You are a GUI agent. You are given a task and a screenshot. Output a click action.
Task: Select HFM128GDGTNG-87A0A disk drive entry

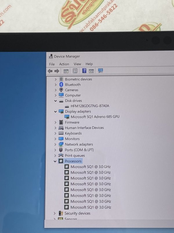(x=90, y=106)
